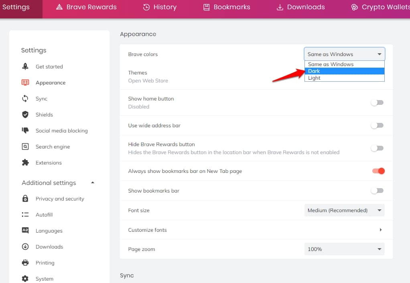The height and width of the screenshot is (283, 410).
Task: Click the Languages translate icon
Action: [x=25, y=230]
